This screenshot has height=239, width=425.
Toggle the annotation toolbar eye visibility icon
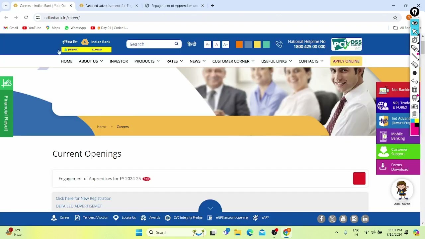415,23
